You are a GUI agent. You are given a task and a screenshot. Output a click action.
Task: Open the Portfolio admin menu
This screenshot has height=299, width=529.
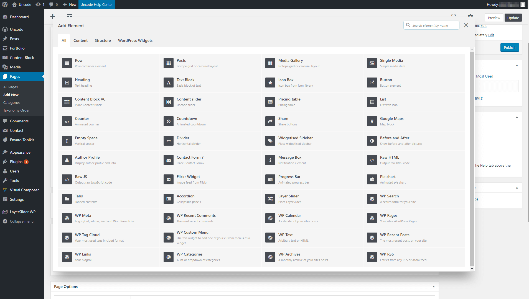click(x=22, y=48)
